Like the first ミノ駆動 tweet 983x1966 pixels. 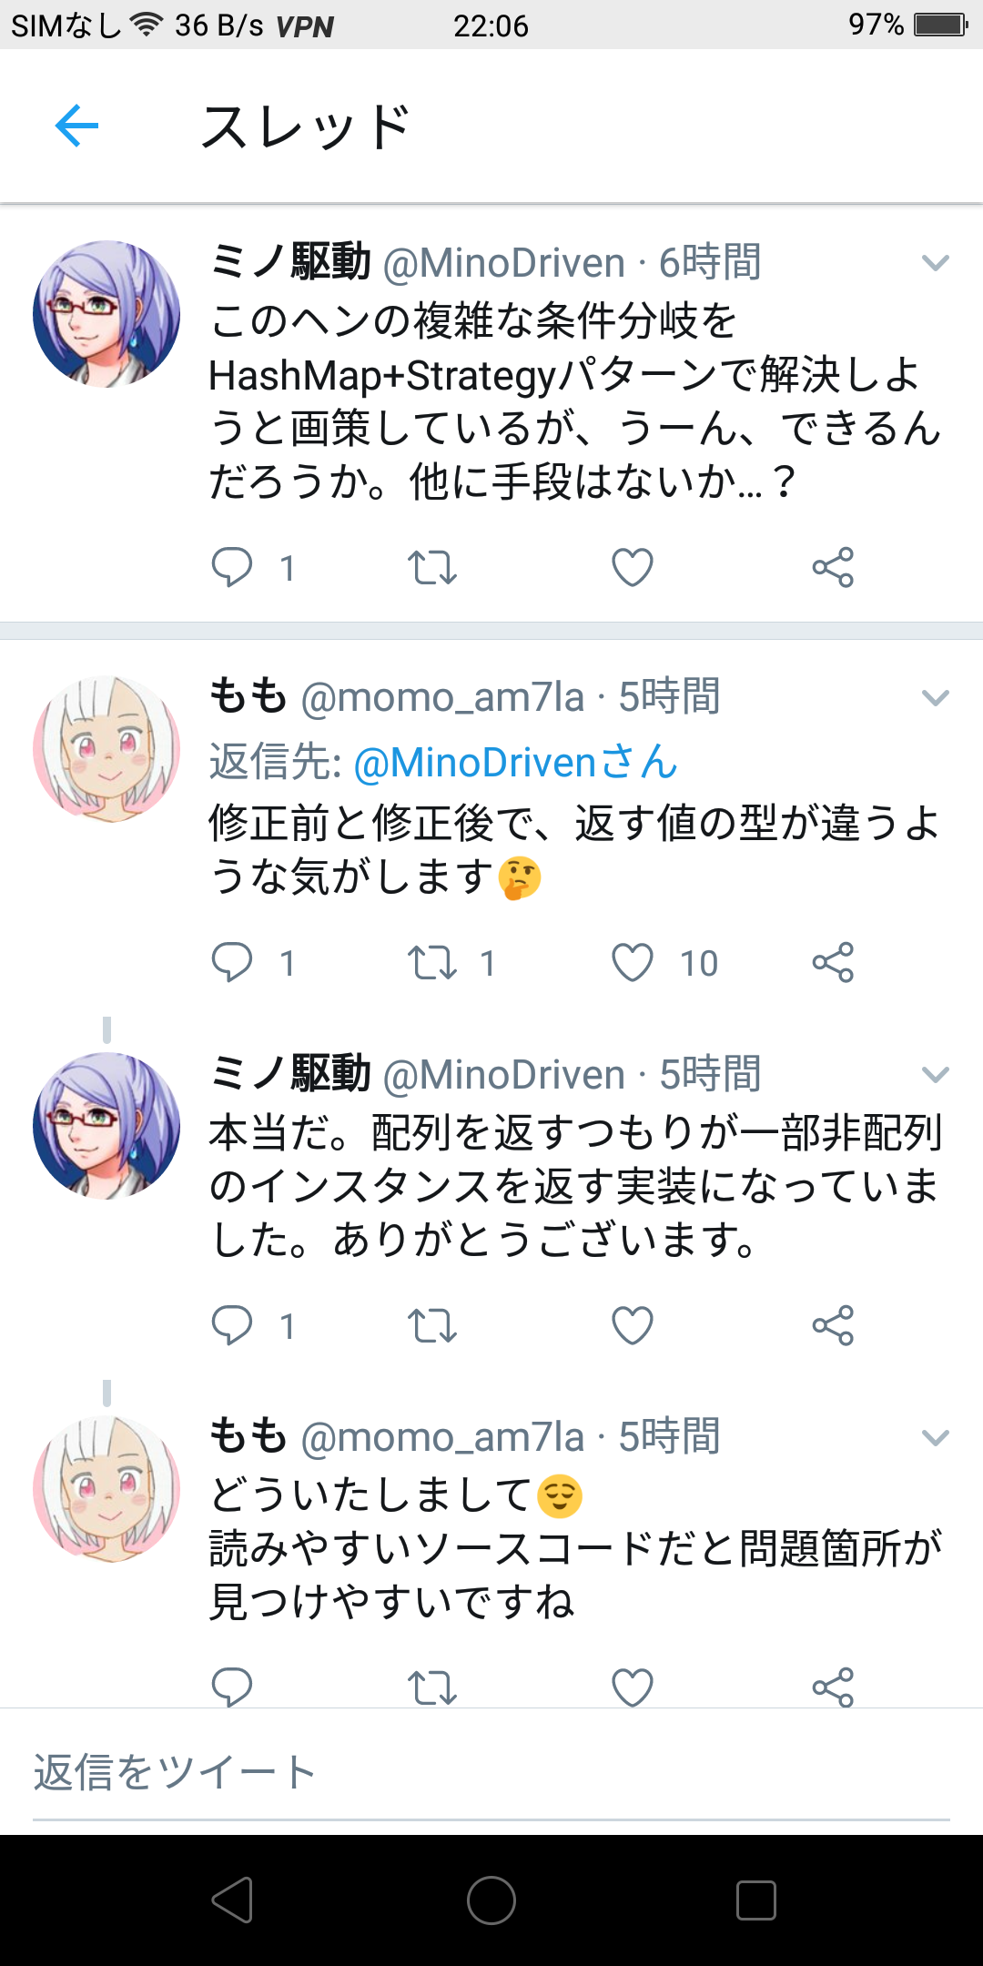[x=632, y=567]
